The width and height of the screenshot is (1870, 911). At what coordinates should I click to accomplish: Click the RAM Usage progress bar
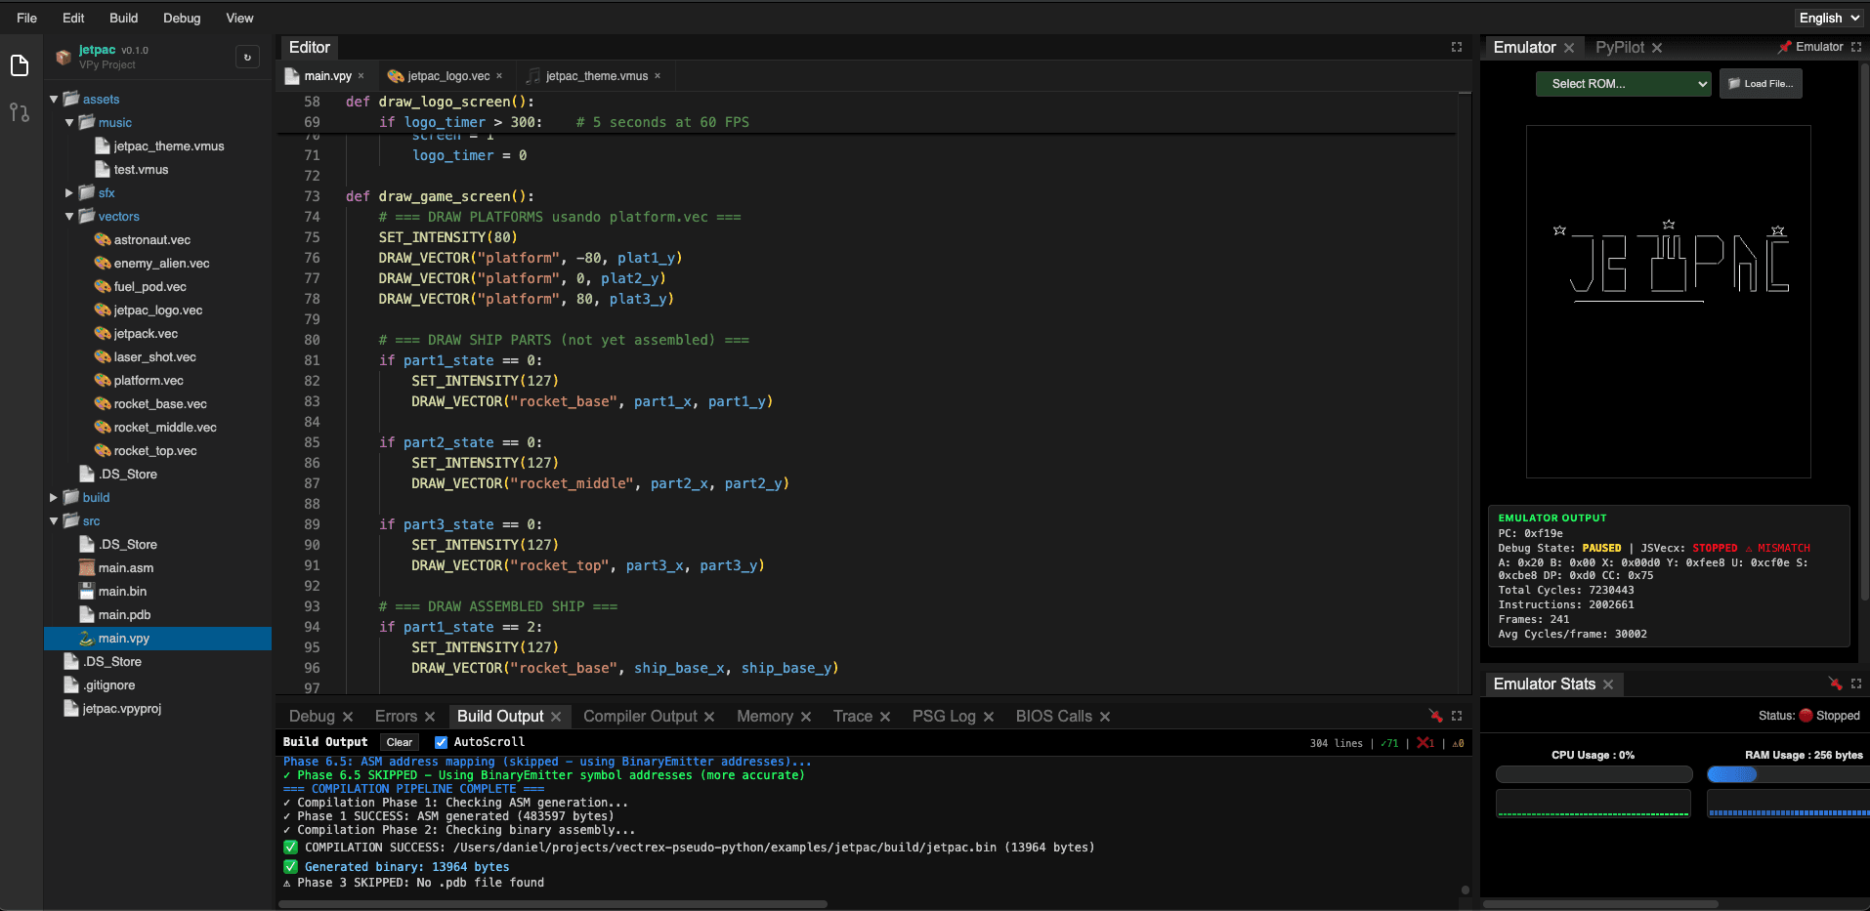tap(1787, 774)
